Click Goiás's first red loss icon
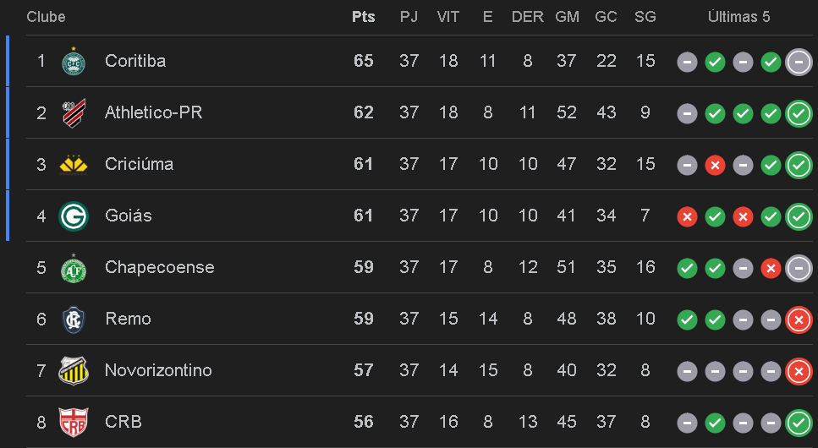The height and width of the screenshot is (448, 818). click(x=687, y=217)
